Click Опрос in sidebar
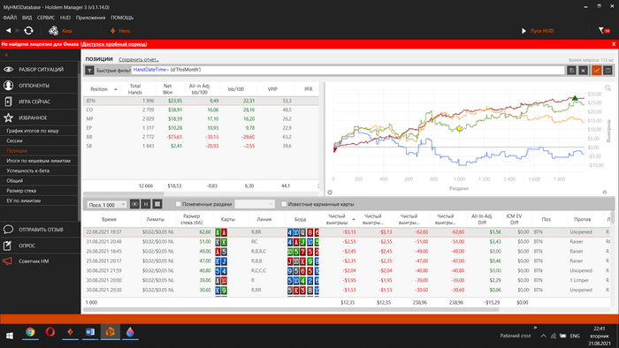The height and width of the screenshot is (348, 619). [40, 246]
